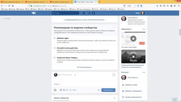This screenshot has width=181, height=102.
Task: Open 'Все рекомендации' link
Action: point(85,67)
